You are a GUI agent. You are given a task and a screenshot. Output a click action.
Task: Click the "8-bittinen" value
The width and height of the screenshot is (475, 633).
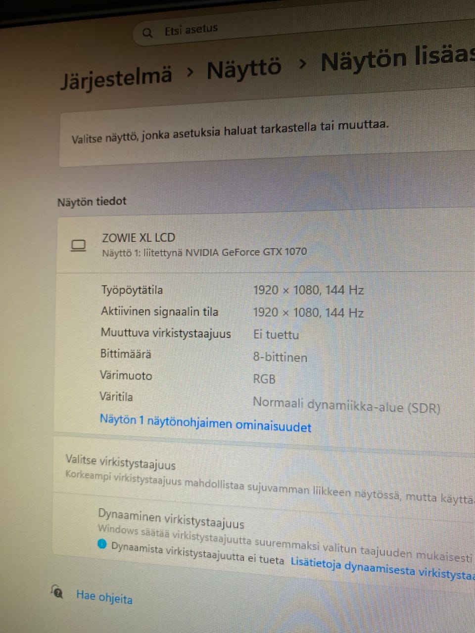click(x=280, y=357)
